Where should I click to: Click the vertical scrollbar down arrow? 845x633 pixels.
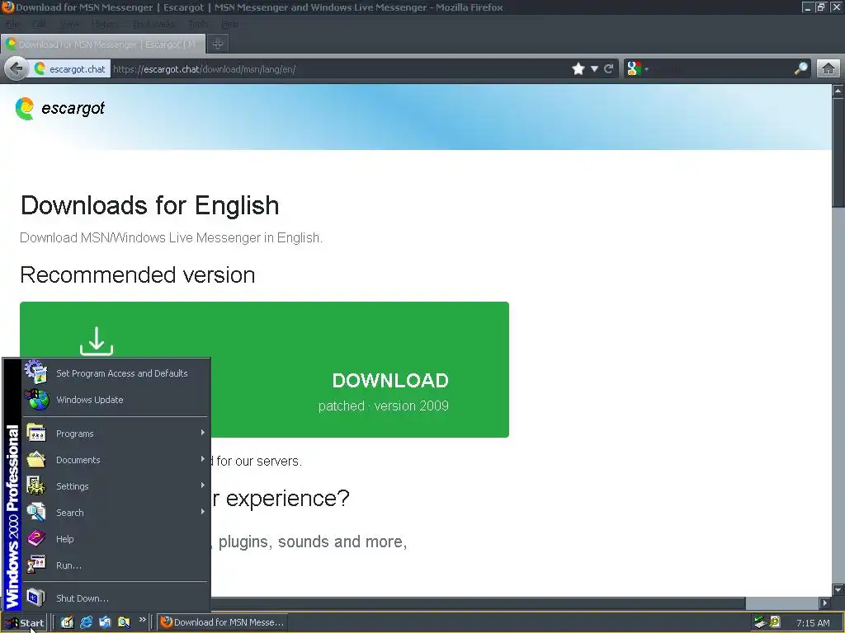838,588
